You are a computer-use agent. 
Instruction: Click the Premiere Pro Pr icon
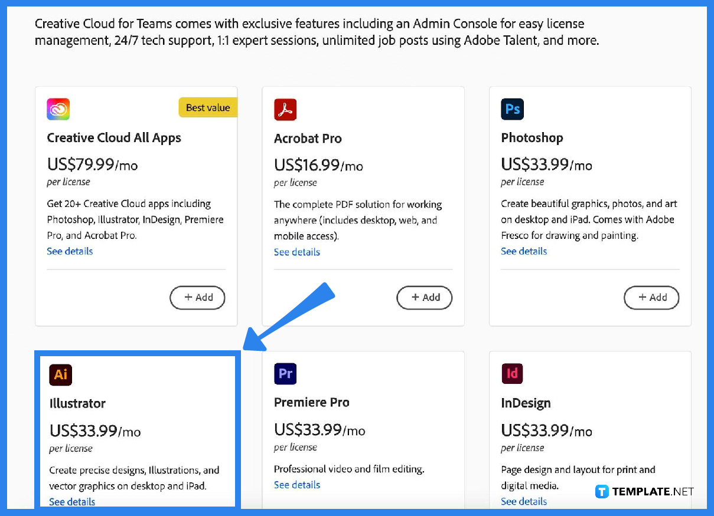(285, 374)
